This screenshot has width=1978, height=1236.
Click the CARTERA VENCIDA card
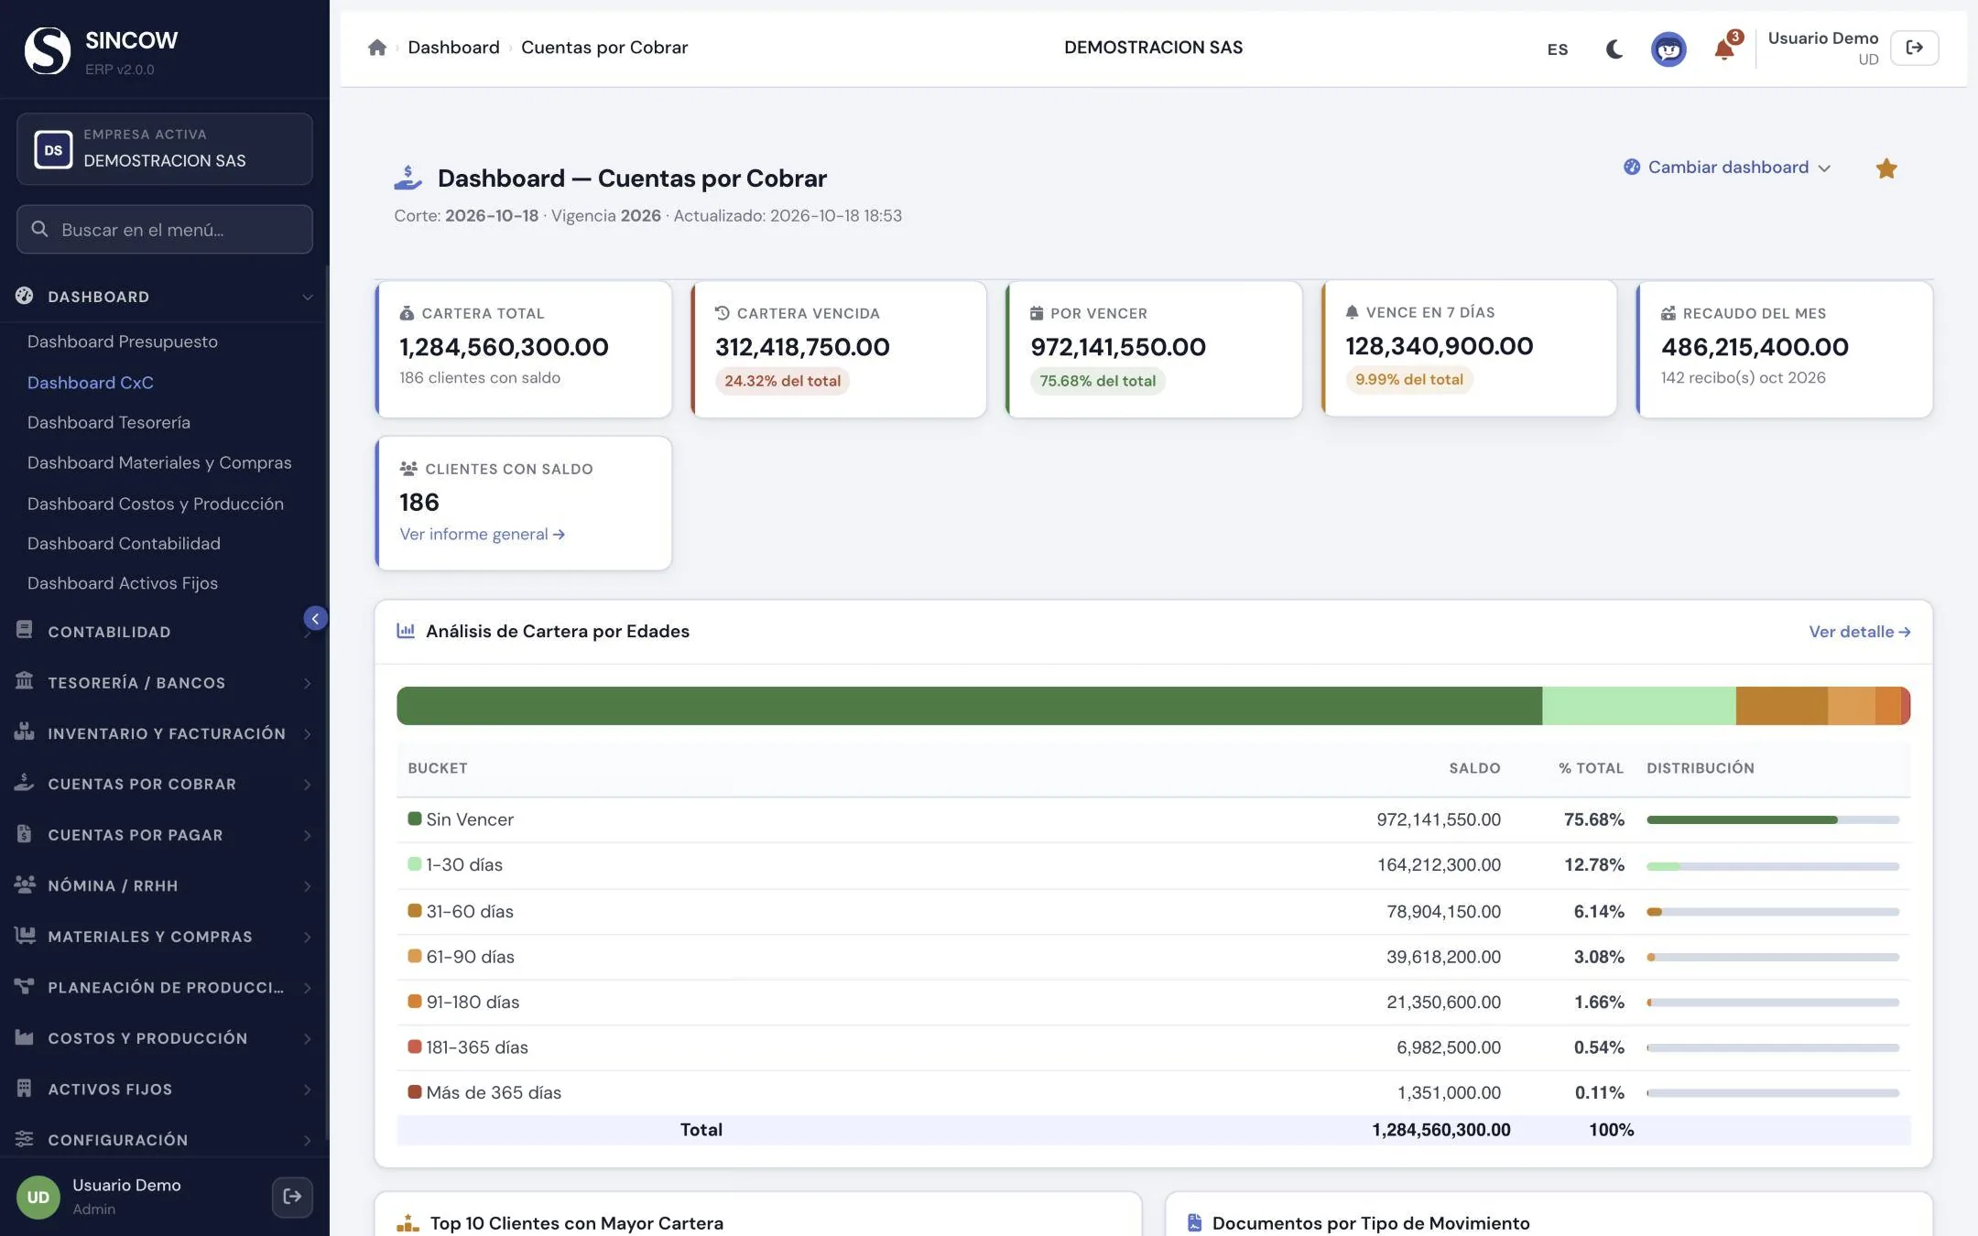839,350
